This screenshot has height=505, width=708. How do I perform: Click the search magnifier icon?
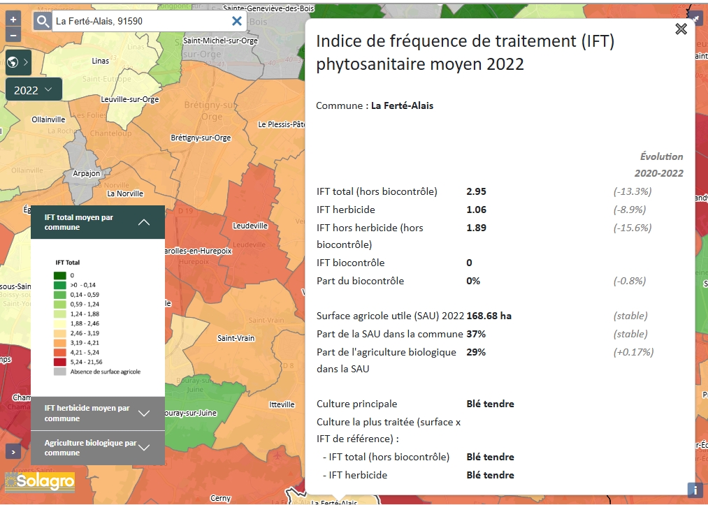(43, 22)
